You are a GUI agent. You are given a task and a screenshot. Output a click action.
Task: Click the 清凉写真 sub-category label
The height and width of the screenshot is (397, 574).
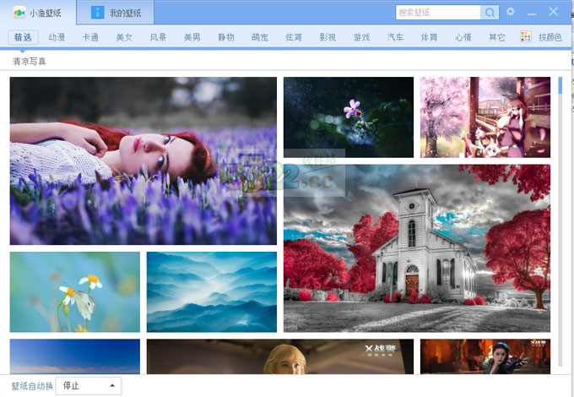30,61
